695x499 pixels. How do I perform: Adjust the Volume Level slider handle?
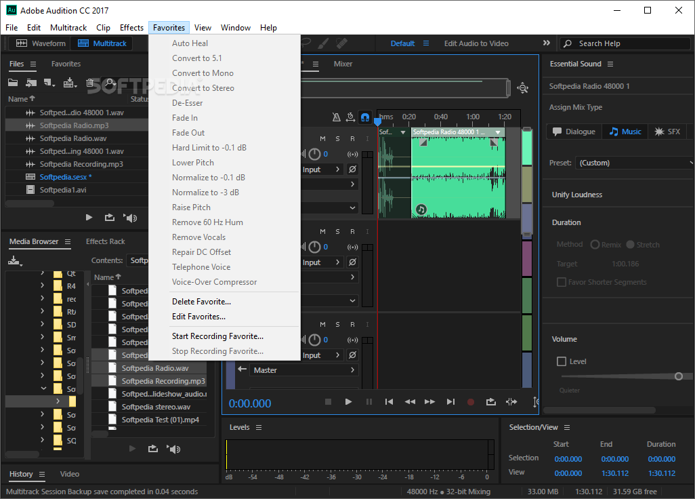pyautogui.click(x=678, y=376)
